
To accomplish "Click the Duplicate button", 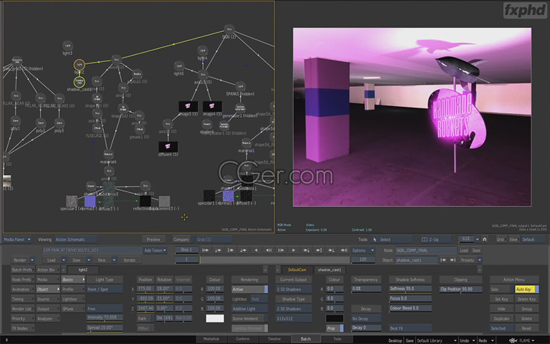I will point(502,318).
